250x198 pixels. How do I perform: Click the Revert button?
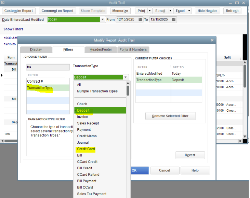[190, 155]
